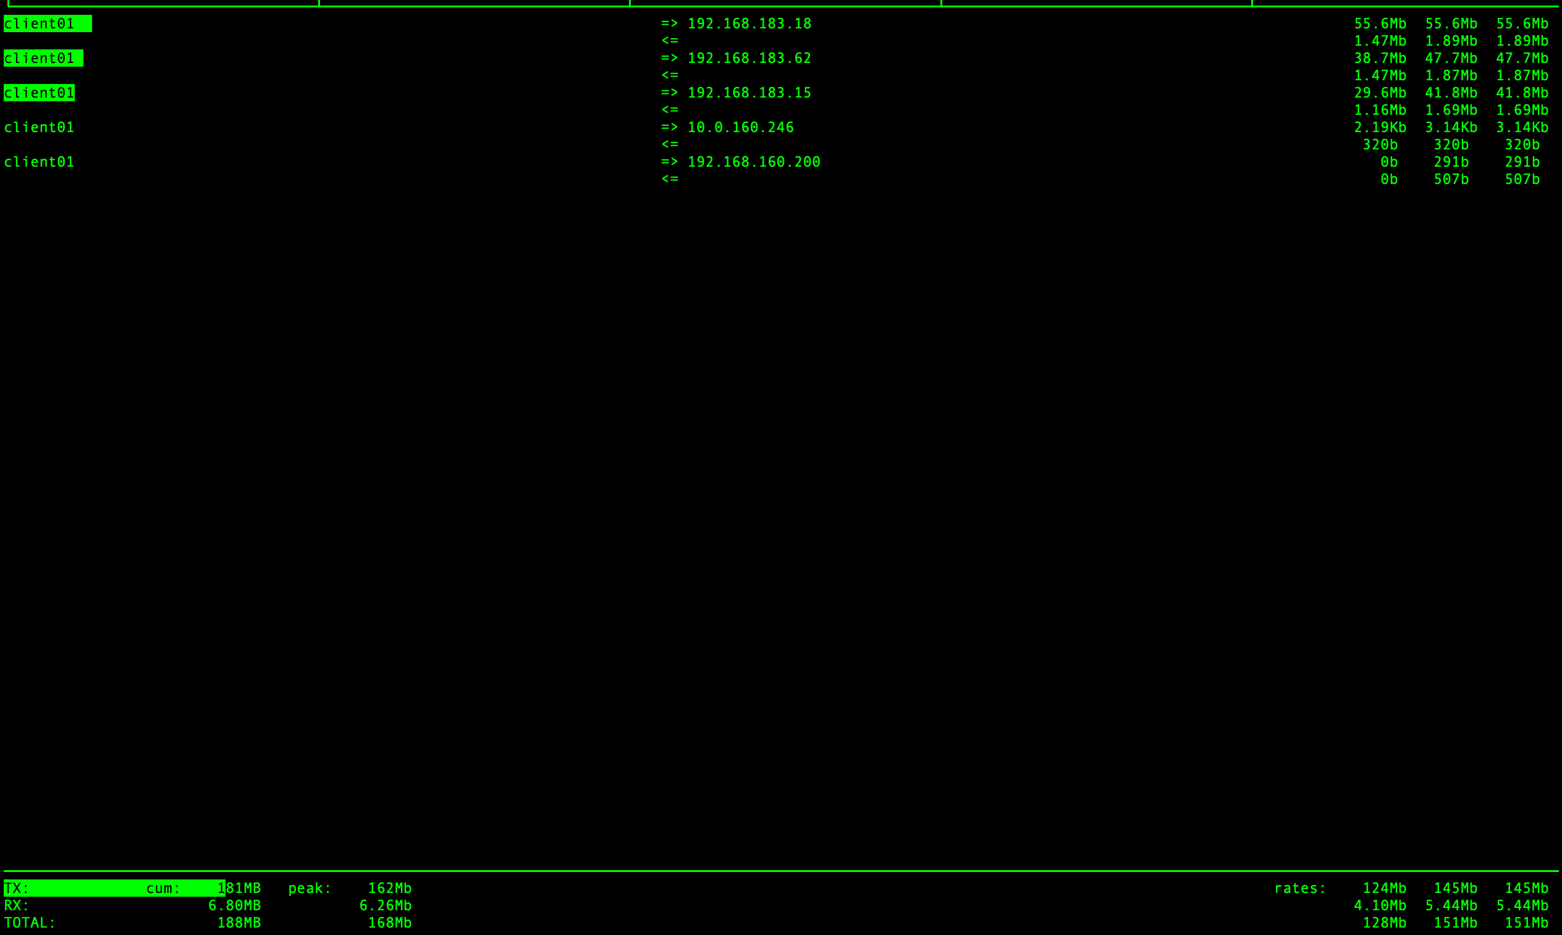The width and height of the screenshot is (1562, 935).
Task: Click the IP address 192.168.183.15
Action: coord(749,93)
